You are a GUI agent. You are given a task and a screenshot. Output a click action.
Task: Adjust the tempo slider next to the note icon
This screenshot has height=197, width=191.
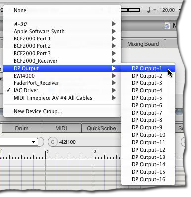[x=130, y=10]
